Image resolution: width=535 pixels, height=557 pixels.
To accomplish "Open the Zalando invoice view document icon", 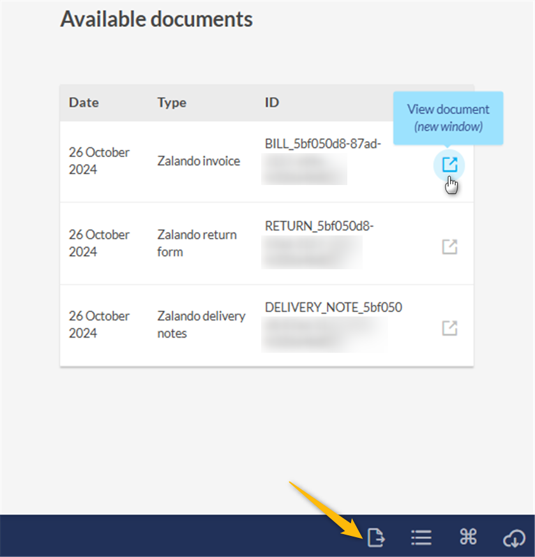I will point(449,165).
